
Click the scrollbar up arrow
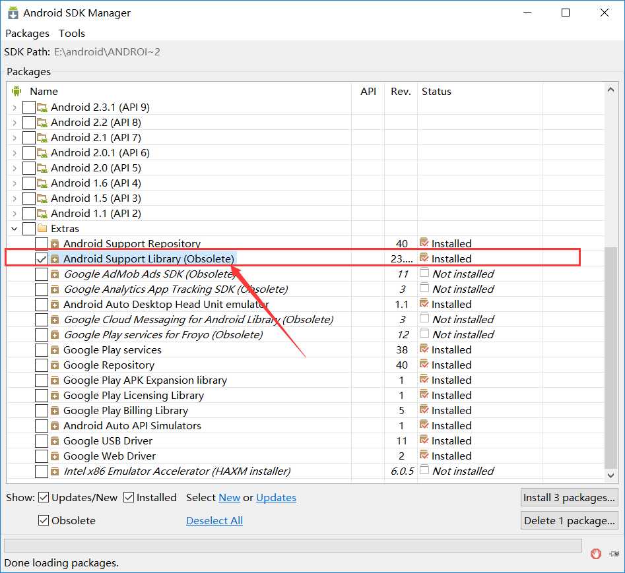click(x=610, y=90)
